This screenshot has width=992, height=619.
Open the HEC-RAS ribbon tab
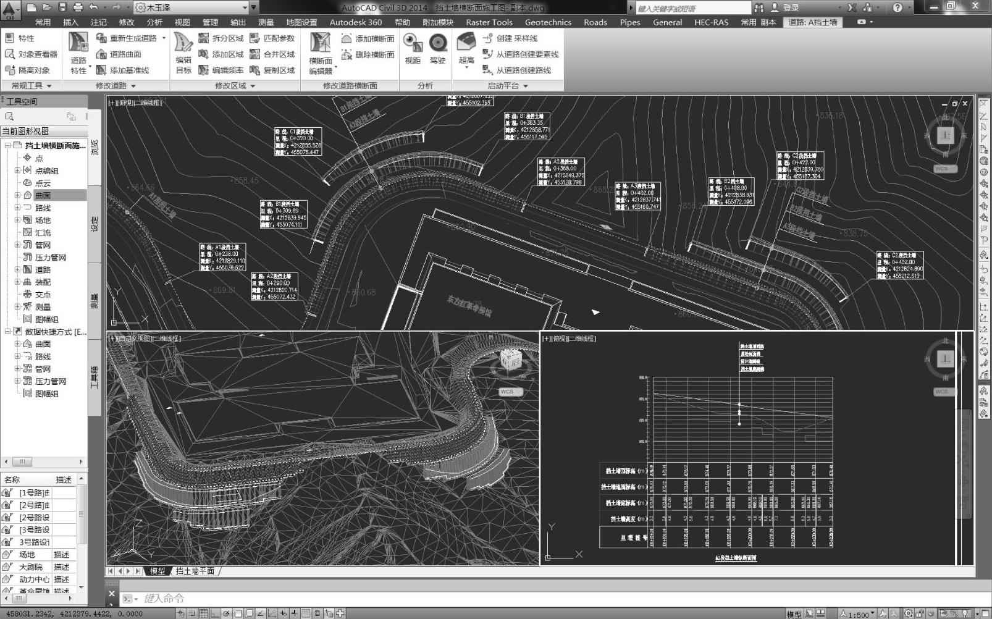[711, 22]
